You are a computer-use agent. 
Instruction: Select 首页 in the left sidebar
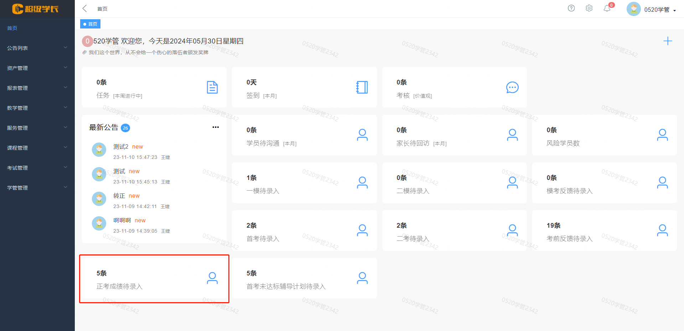tap(12, 28)
